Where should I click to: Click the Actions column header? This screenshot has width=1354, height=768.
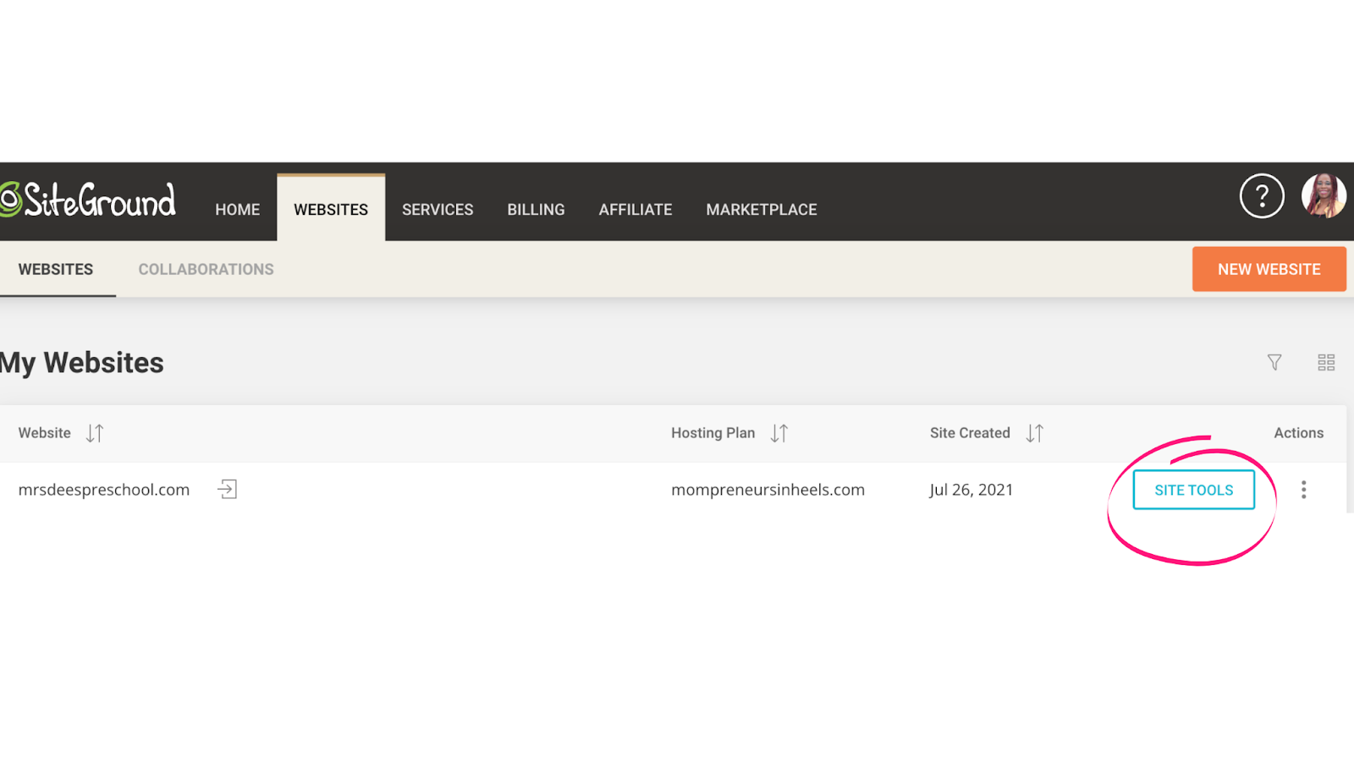point(1299,433)
